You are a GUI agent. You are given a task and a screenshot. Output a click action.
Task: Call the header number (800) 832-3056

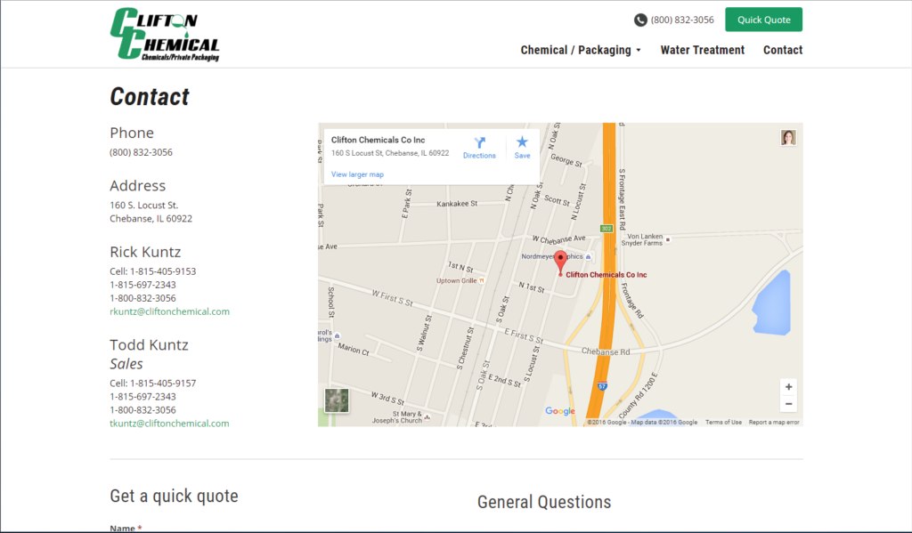pyautogui.click(x=682, y=20)
